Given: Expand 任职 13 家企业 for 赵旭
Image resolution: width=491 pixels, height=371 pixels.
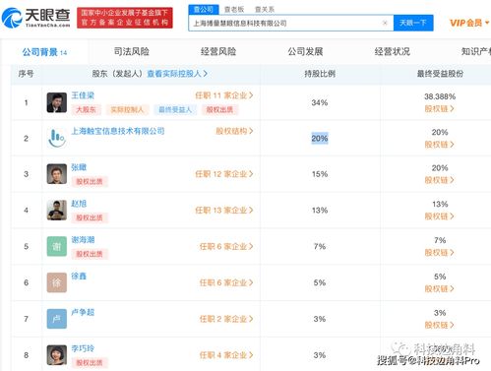Looking at the screenshot, I should tap(224, 210).
